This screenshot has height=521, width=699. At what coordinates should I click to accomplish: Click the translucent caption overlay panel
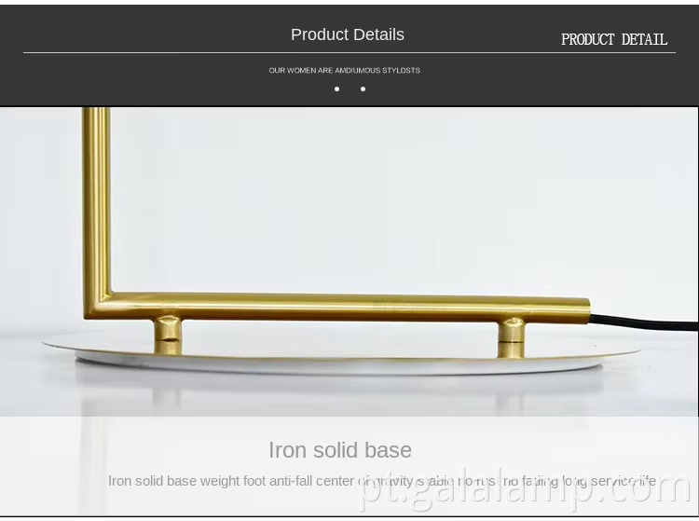349,466
